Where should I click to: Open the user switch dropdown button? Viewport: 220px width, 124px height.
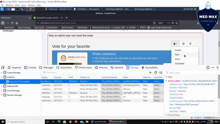point(175,44)
